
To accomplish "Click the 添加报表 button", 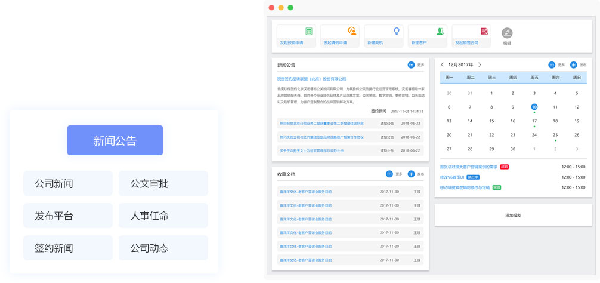I will [513, 215].
